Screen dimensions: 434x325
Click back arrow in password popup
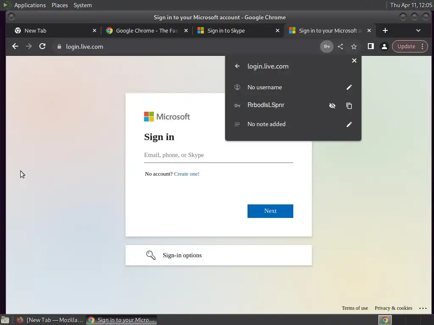(x=237, y=66)
